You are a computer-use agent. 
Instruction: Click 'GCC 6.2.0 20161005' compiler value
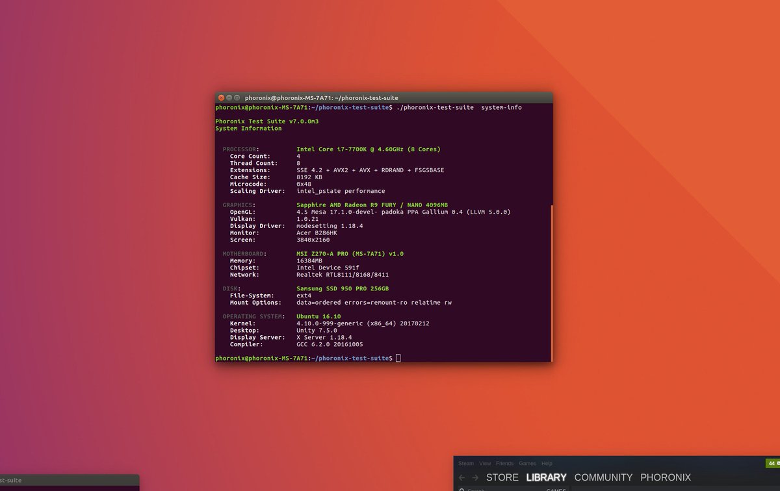330,344
